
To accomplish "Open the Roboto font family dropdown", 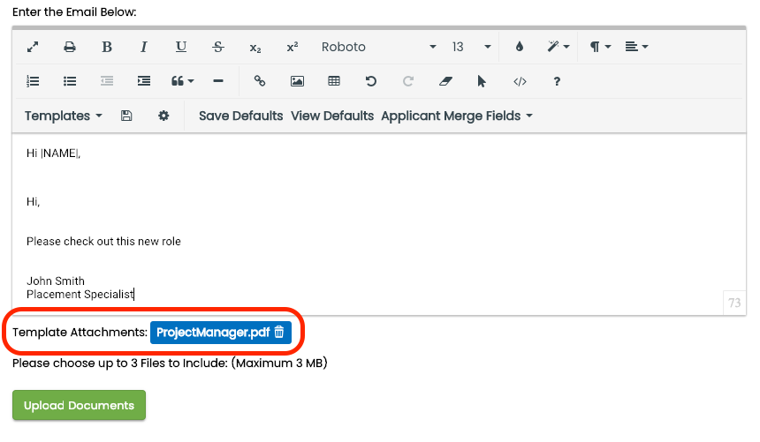I will pyautogui.click(x=378, y=47).
